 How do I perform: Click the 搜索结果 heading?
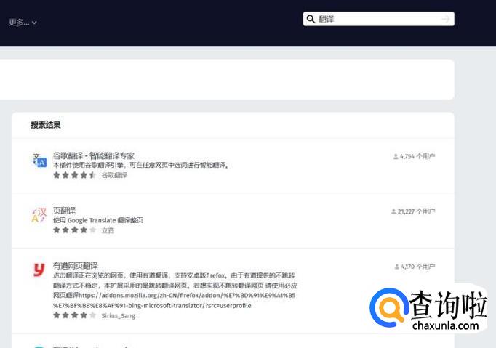click(46, 125)
